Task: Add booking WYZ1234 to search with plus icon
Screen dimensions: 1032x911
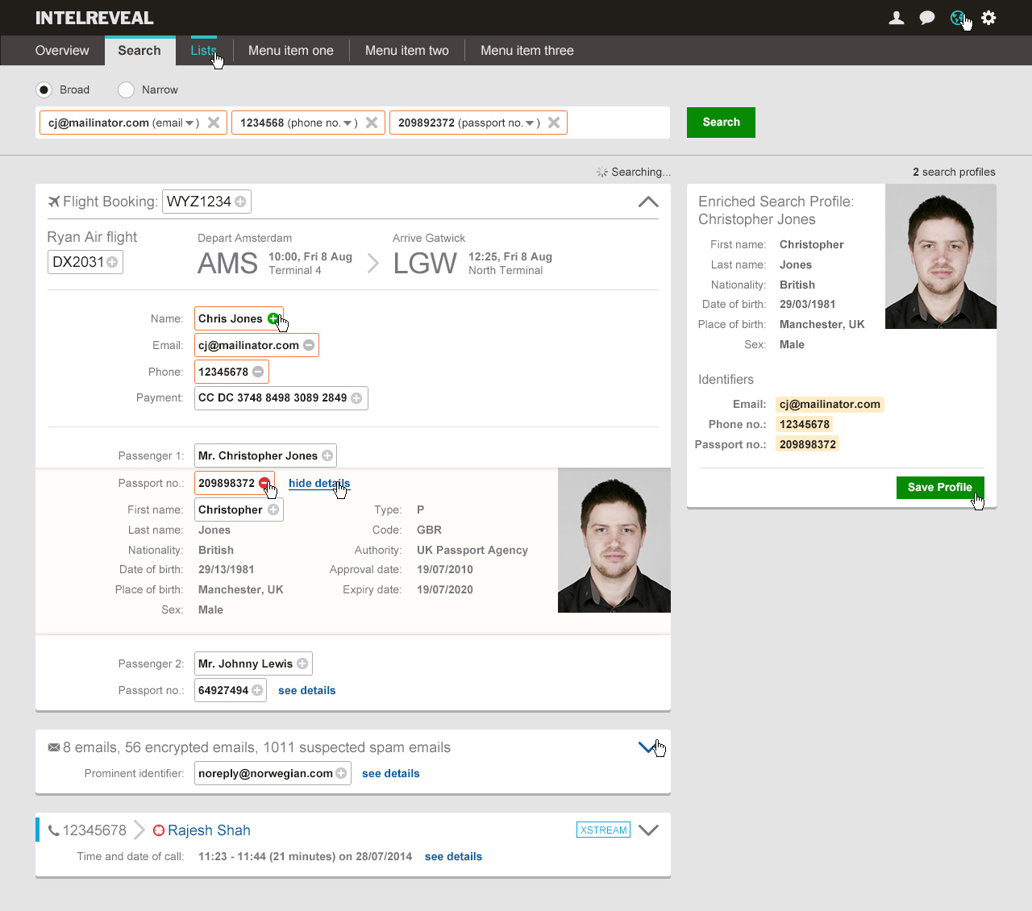Action: (240, 202)
